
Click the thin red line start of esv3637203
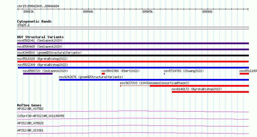[x=120, y=86]
